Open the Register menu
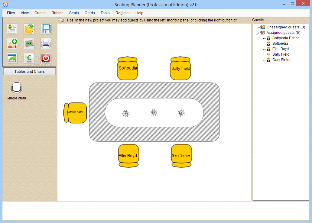Screen dimensions: 312x223 coord(122,13)
